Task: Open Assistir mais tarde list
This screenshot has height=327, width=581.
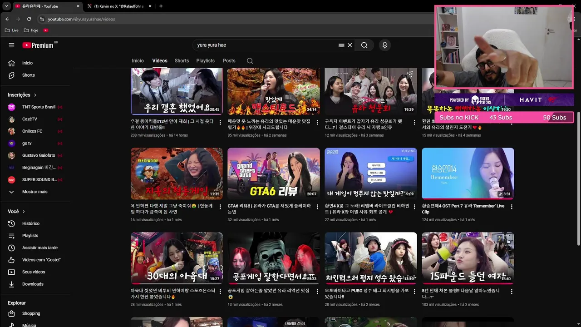Action: [x=39, y=248]
